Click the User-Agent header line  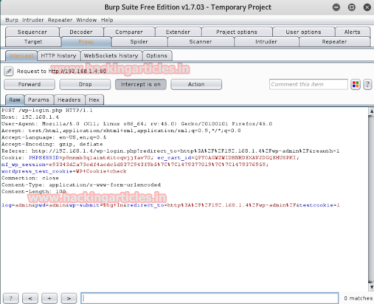137,124
